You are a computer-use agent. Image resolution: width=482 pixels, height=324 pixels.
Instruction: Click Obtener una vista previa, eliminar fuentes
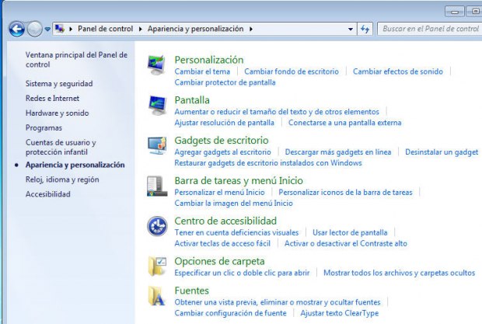[278, 302]
